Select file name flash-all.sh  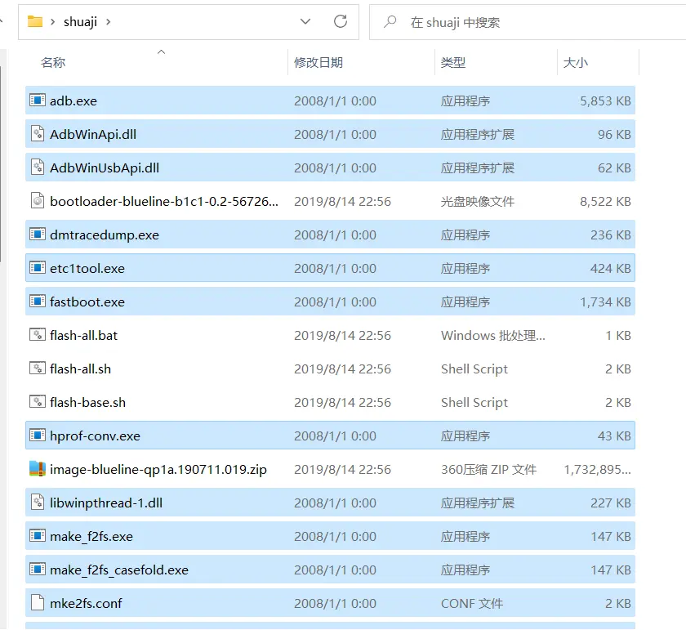point(81,369)
